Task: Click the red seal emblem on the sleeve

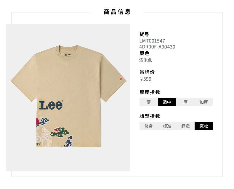Action: [x=121, y=79]
